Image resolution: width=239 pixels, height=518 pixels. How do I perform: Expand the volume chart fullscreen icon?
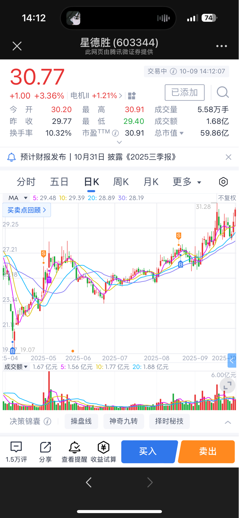tap(228, 385)
